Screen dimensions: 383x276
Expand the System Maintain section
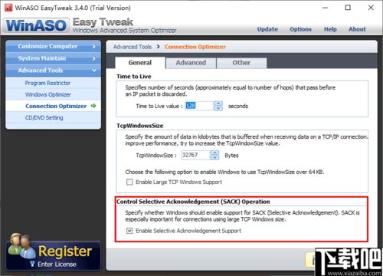(54, 58)
